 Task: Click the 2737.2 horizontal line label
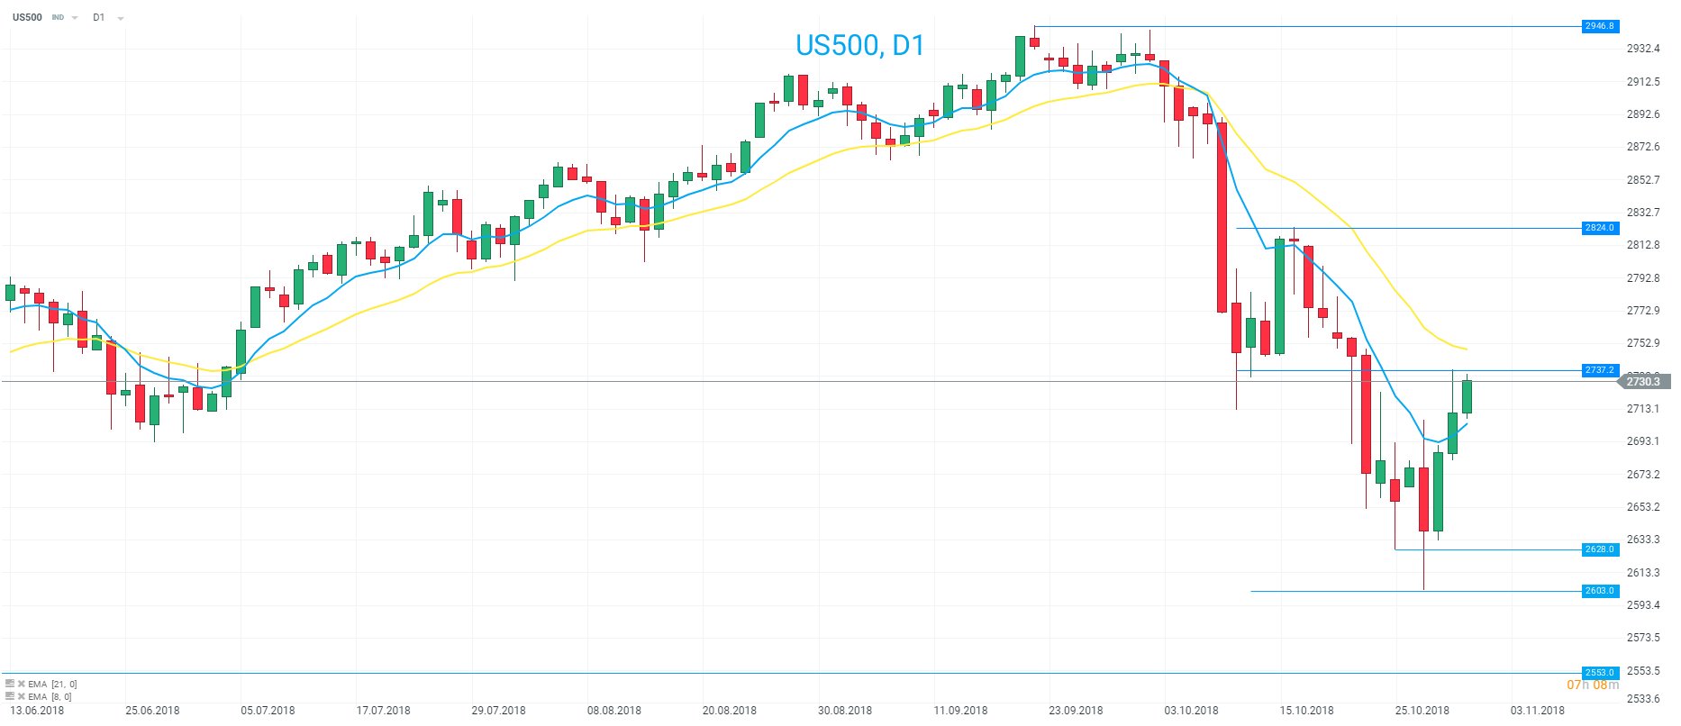coord(1600,370)
